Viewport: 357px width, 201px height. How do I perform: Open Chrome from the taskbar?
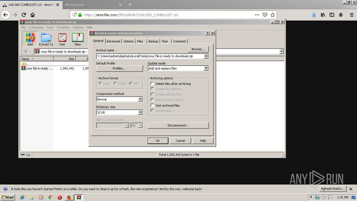pyautogui.click(x=50, y=197)
